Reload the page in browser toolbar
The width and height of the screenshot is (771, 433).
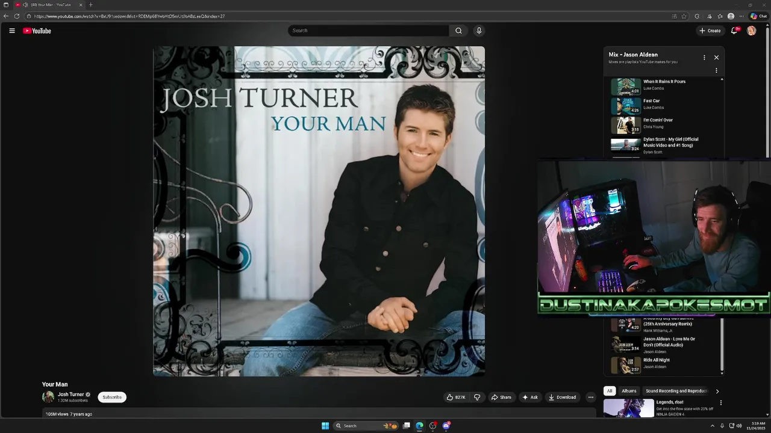tap(17, 16)
